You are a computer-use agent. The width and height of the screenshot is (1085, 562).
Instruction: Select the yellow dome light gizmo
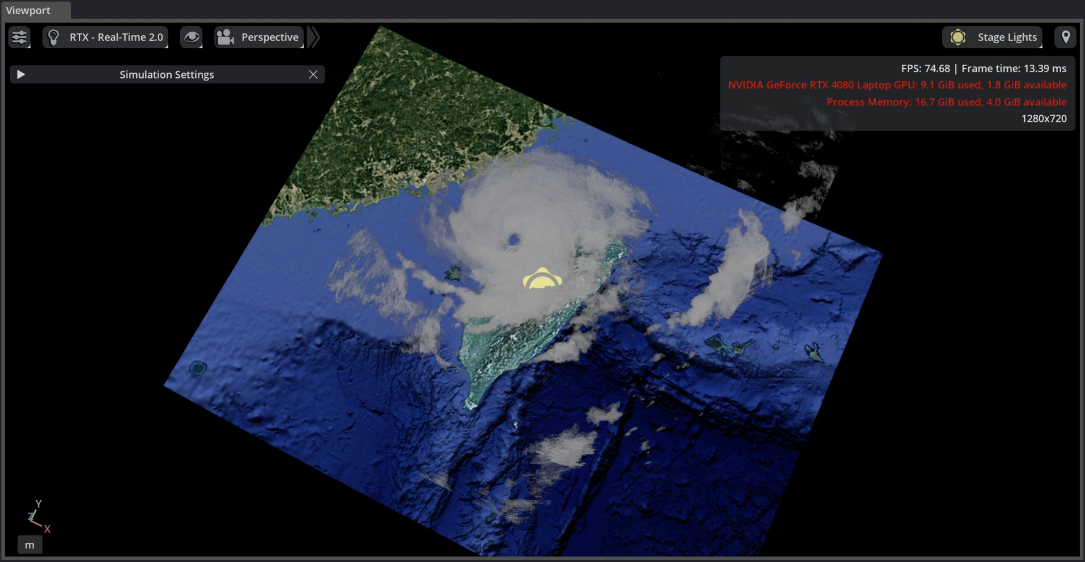tap(542, 278)
